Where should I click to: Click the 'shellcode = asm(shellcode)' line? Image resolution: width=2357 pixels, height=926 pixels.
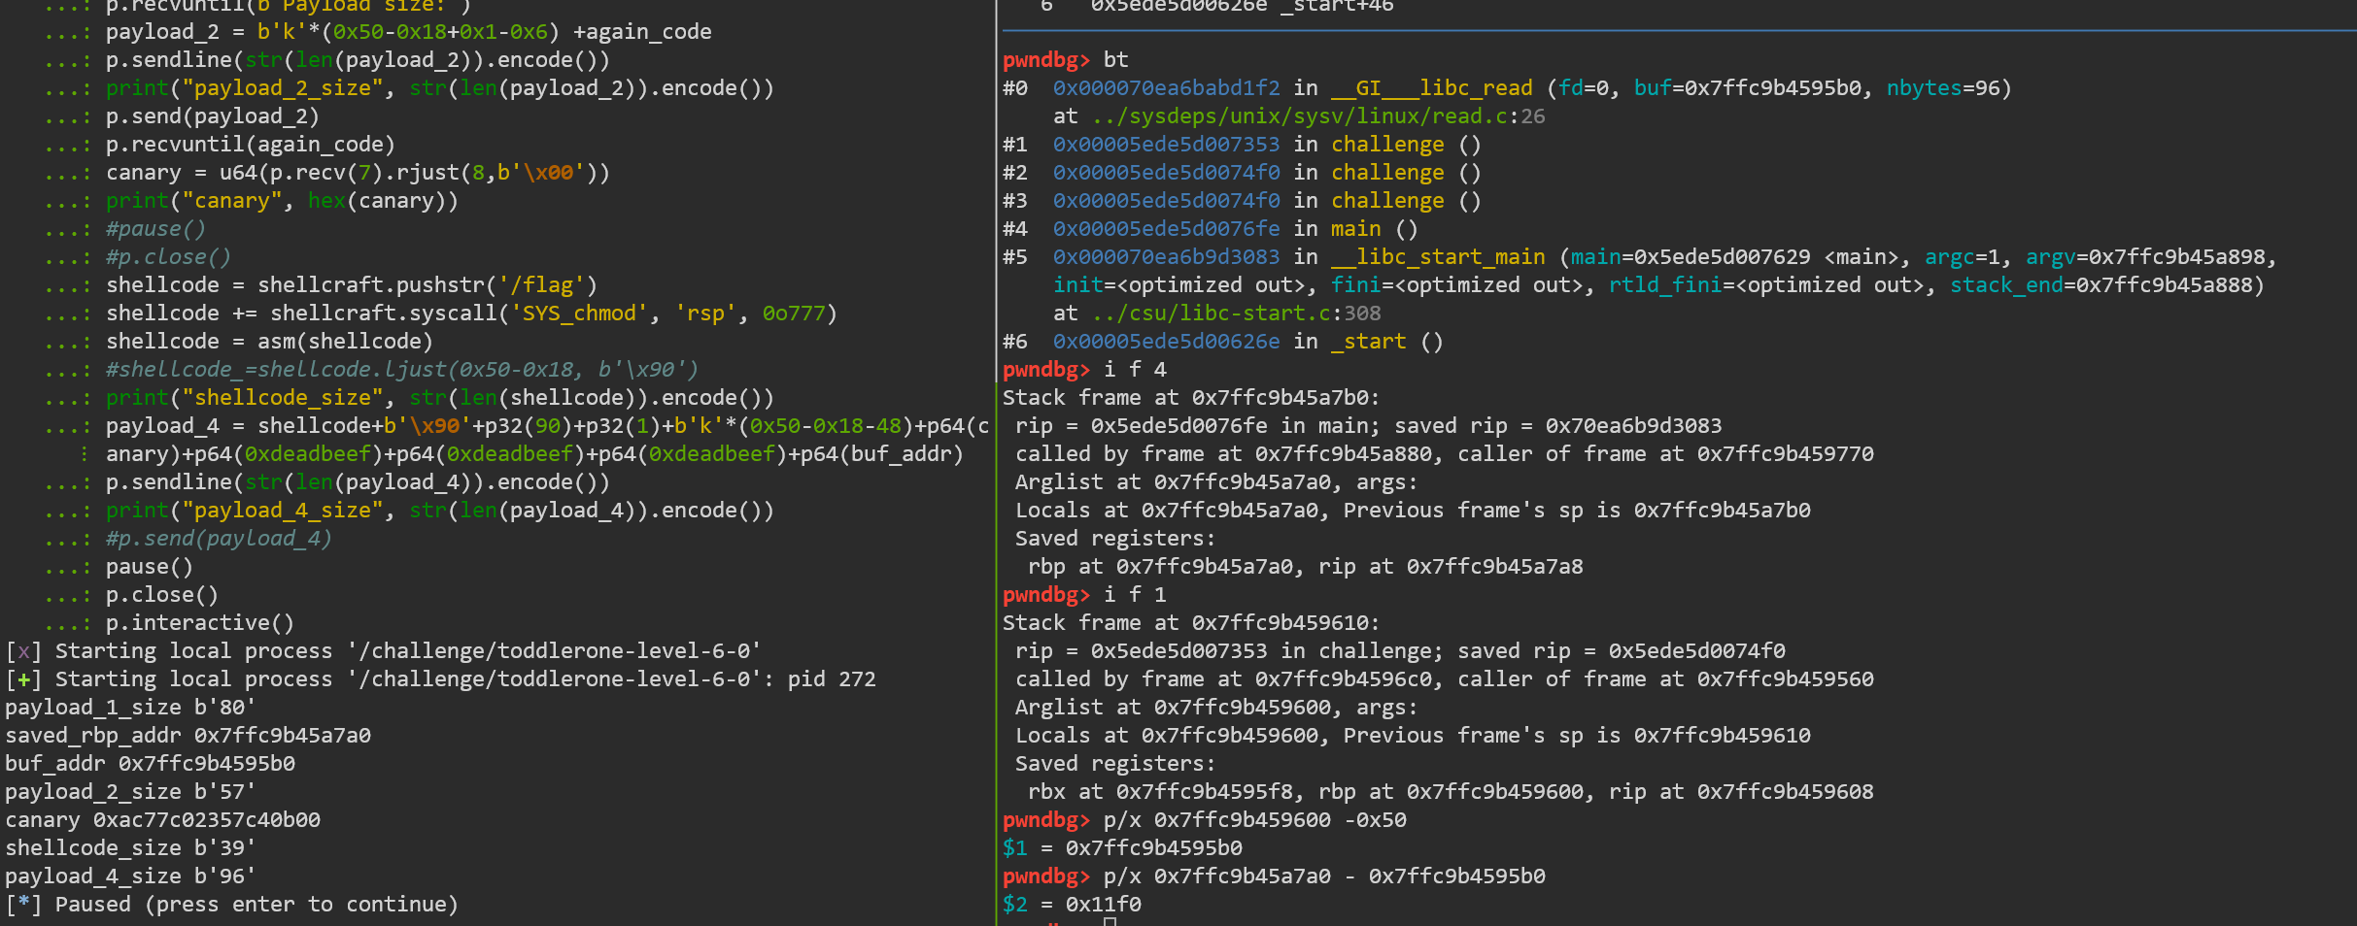[269, 342]
